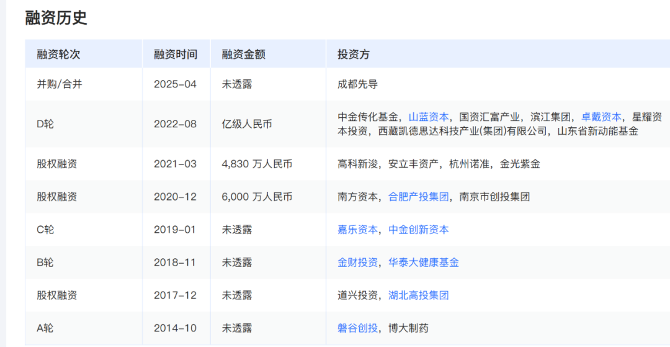The image size is (670, 347).
Task: Open the 华泰大健康基金 investor link
Action: coord(424,263)
